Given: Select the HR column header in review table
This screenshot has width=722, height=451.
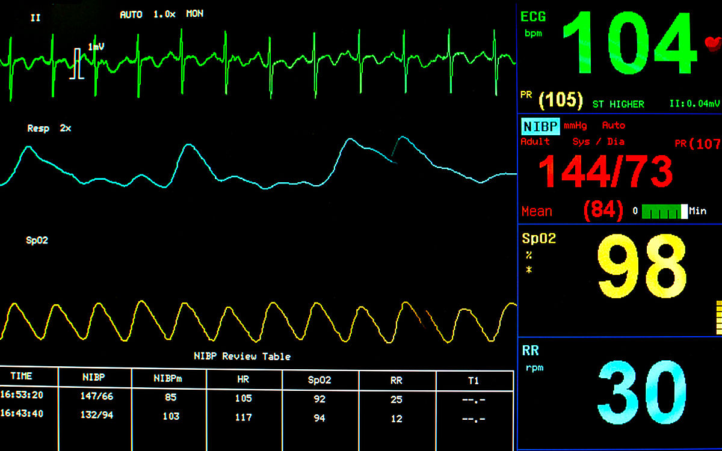Looking at the screenshot, I should click(x=243, y=379).
